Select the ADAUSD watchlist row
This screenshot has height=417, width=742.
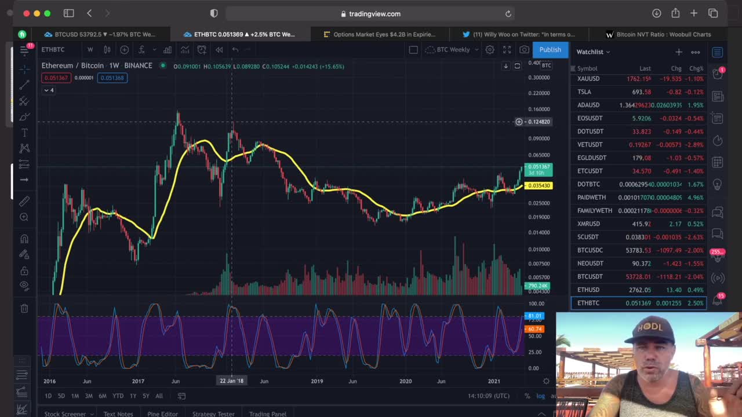coord(638,105)
